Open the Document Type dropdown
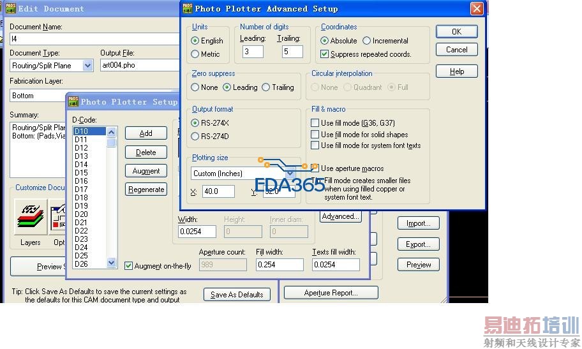The width and height of the screenshot is (582, 349). coord(87,66)
